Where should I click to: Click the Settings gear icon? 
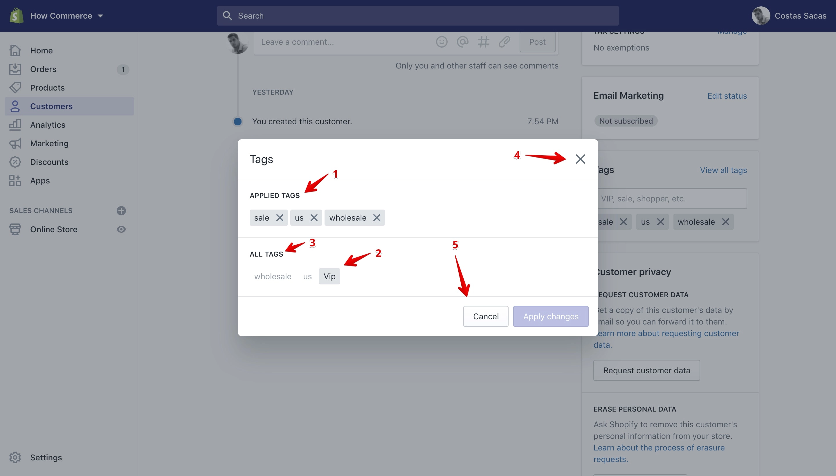(15, 457)
